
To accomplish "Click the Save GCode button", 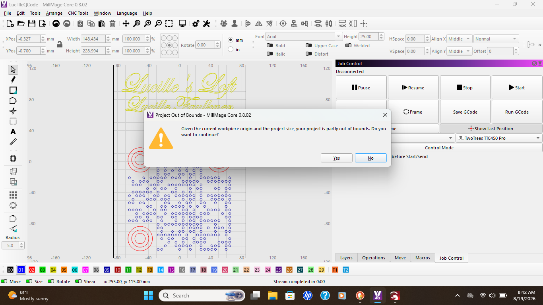I will [465, 112].
